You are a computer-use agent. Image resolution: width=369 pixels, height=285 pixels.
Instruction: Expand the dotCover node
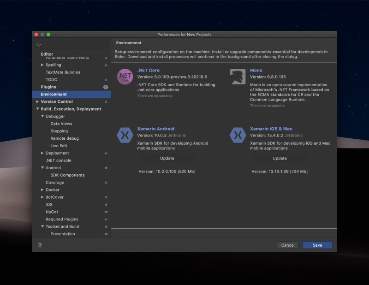42,197
